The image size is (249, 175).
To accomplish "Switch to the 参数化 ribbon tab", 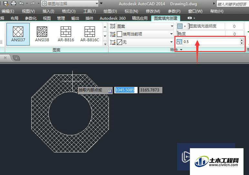I will coord(31,18).
